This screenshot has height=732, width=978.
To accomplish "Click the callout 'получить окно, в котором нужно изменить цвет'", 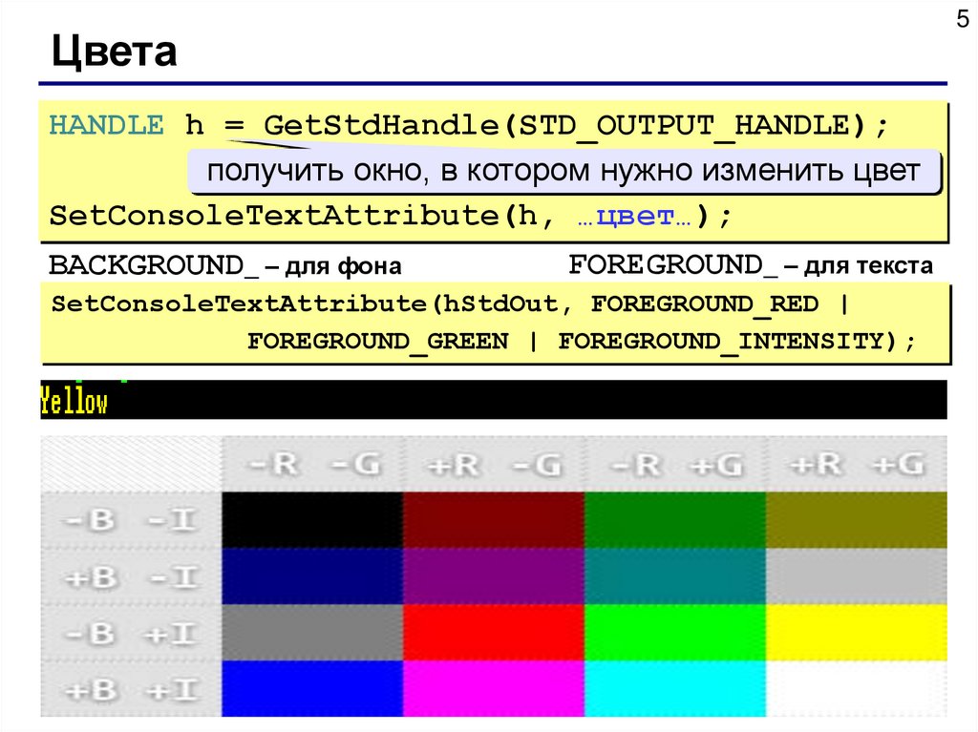I will point(563,171).
